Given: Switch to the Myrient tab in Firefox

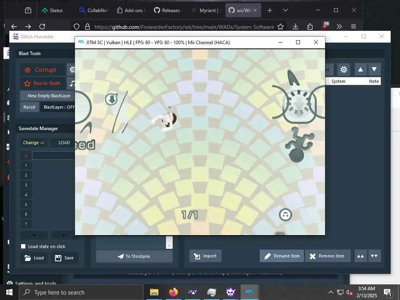Looking at the screenshot, I should tap(205, 10).
